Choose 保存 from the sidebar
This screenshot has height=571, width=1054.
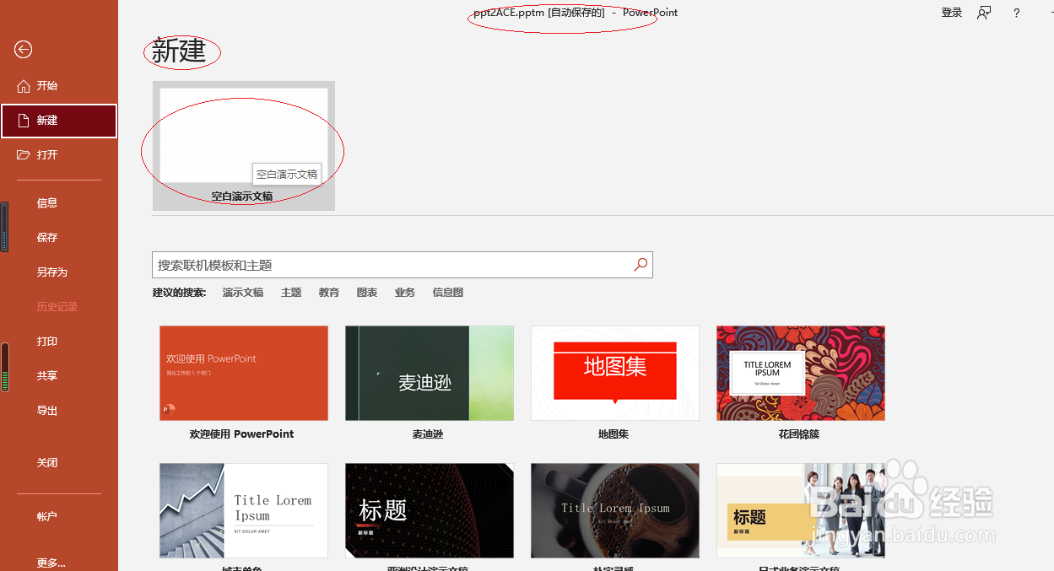(x=47, y=238)
